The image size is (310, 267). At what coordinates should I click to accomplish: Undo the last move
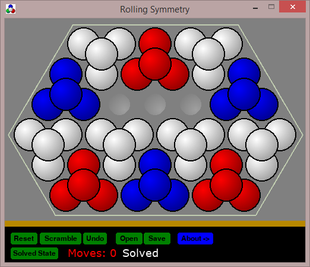click(95, 239)
